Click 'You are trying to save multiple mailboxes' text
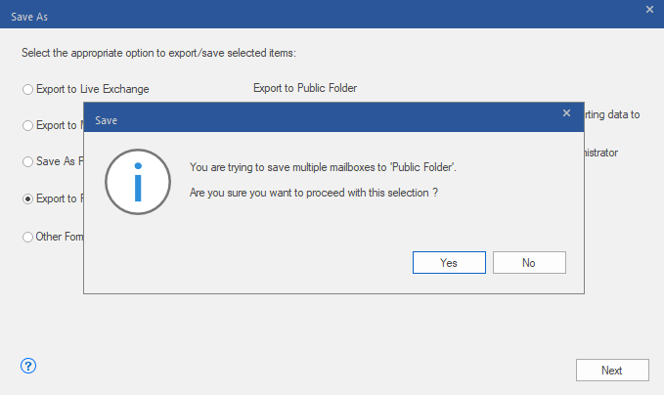 pos(323,167)
